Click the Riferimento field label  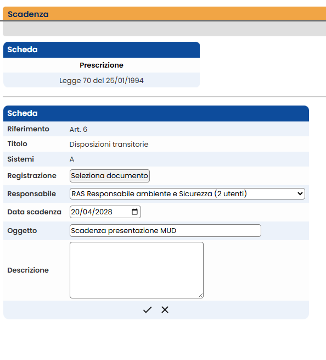pos(28,129)
